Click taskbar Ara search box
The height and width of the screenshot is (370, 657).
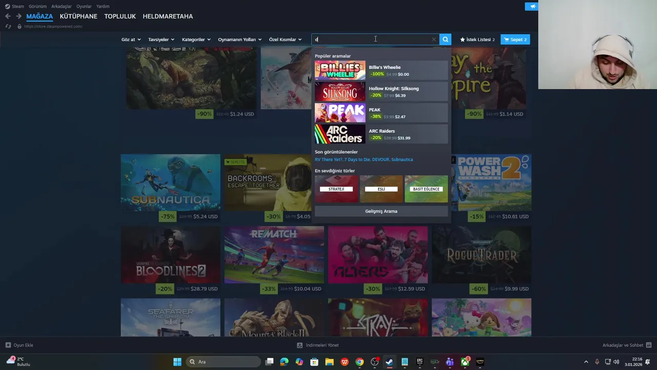[223, 362]
